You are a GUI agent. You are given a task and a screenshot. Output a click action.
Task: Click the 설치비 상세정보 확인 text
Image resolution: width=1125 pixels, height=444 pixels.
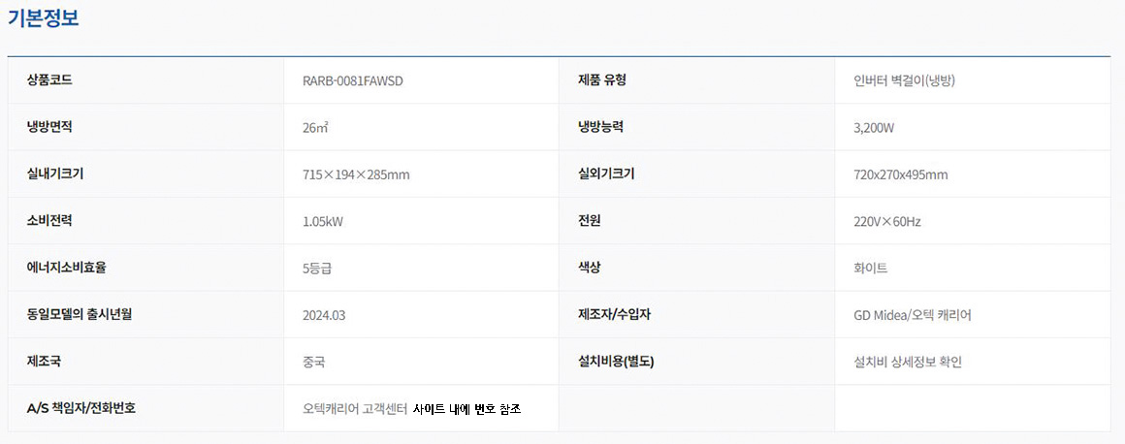pyautogui.click(x=901, y=363)
